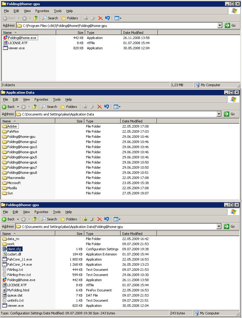Open address dropdown of Program Files path
The height and width of the screenshot is (318, 242).
coord(220,26)
